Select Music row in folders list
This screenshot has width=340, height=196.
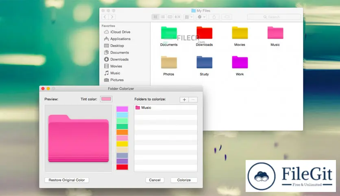(x=166, y=107)
